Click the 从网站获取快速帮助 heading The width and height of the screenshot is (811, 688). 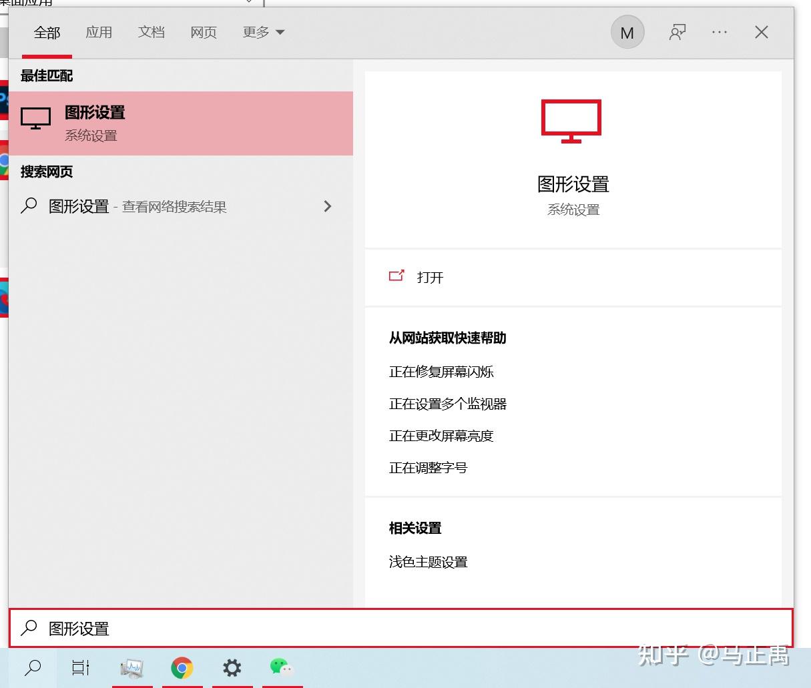pyautogui.click(x=448, y=338)
